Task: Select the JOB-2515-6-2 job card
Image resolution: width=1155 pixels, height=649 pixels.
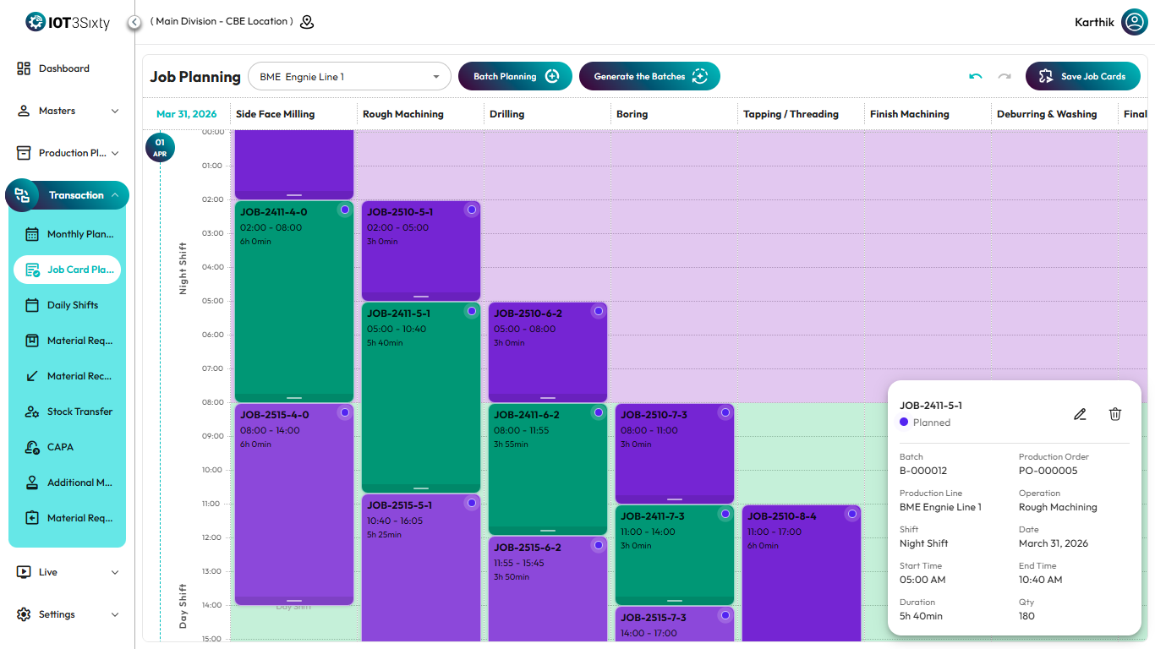Action: coord(547,583)
